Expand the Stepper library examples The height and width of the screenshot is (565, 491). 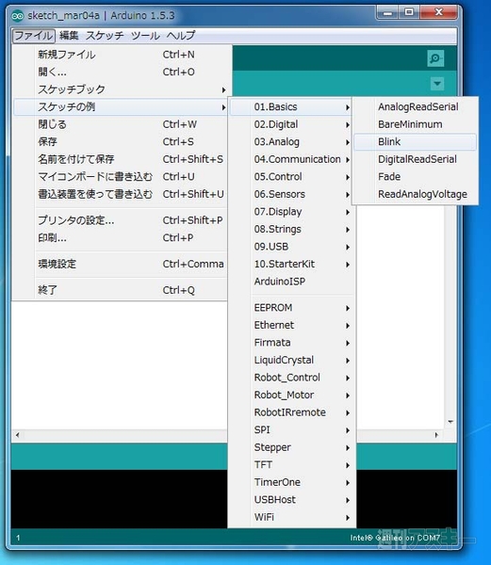(291, 447)
